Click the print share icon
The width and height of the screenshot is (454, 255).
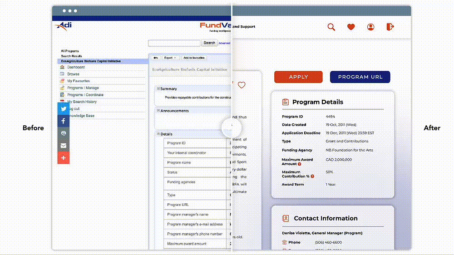64,133
